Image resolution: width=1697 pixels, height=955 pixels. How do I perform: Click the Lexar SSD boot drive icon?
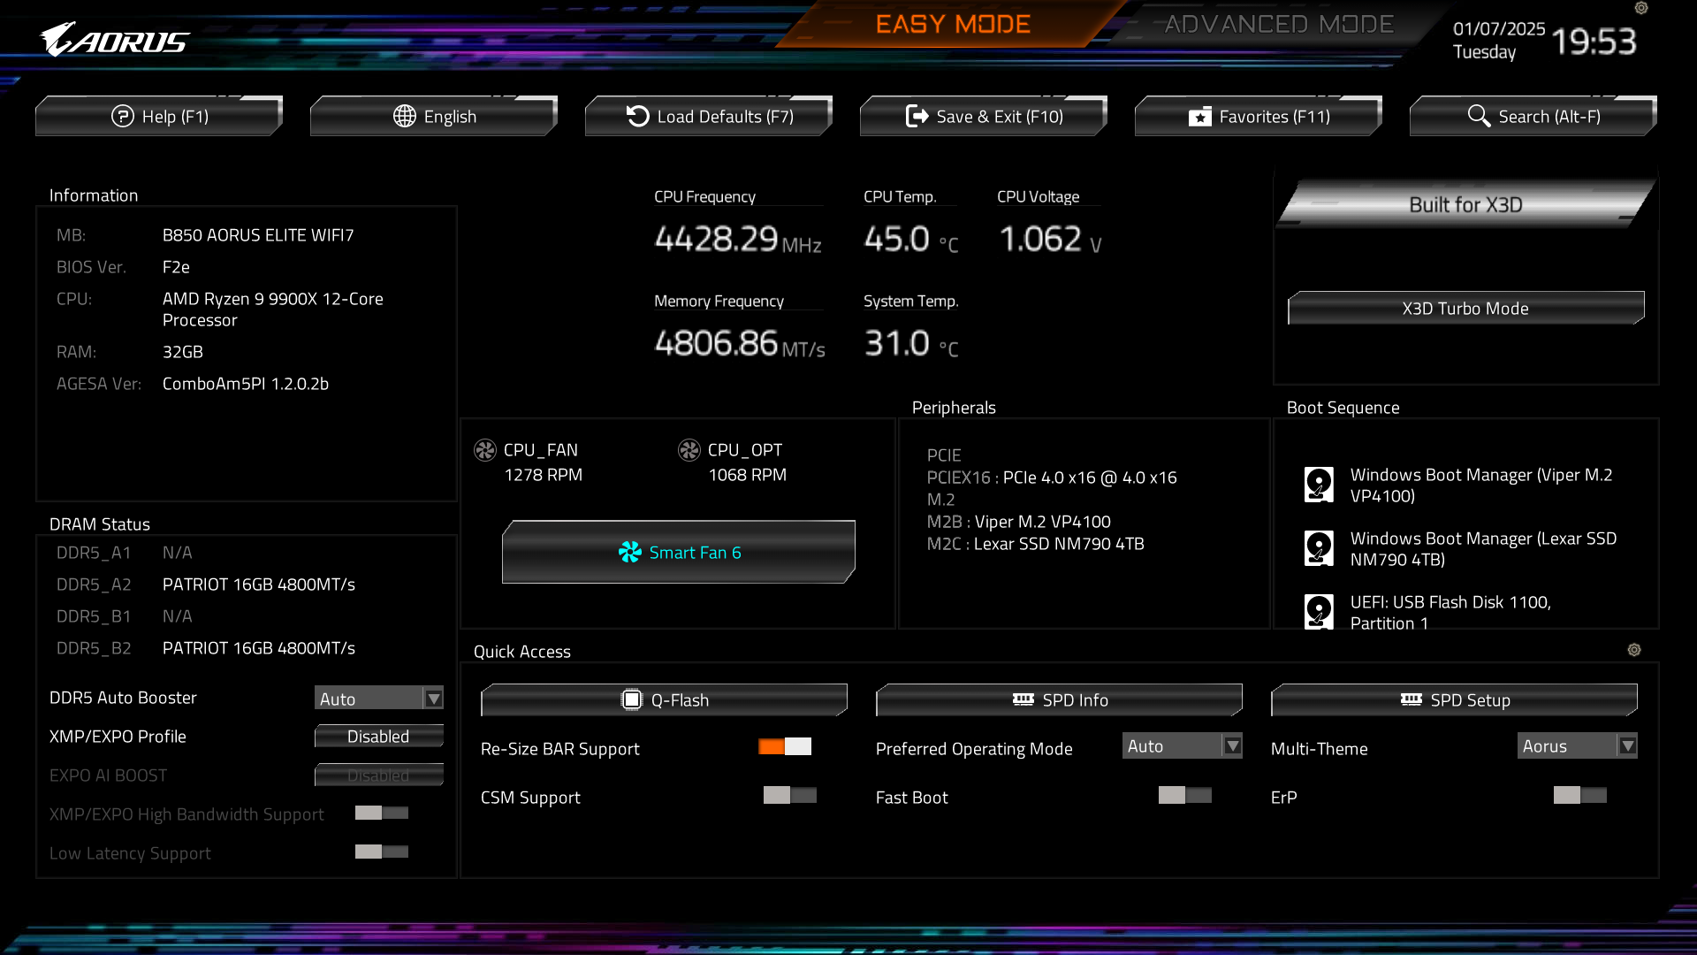(1319, 548)
